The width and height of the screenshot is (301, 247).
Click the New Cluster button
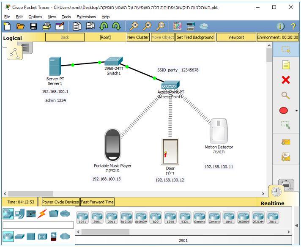[138, 37]
